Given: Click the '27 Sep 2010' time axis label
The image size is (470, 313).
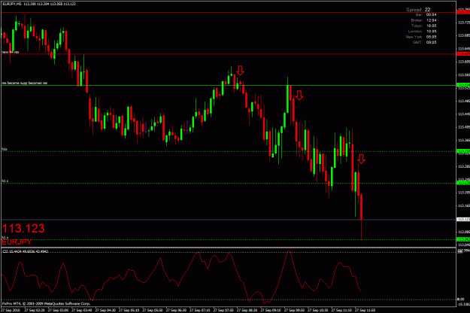Looking at the screenshot, I should pos(11,310).
